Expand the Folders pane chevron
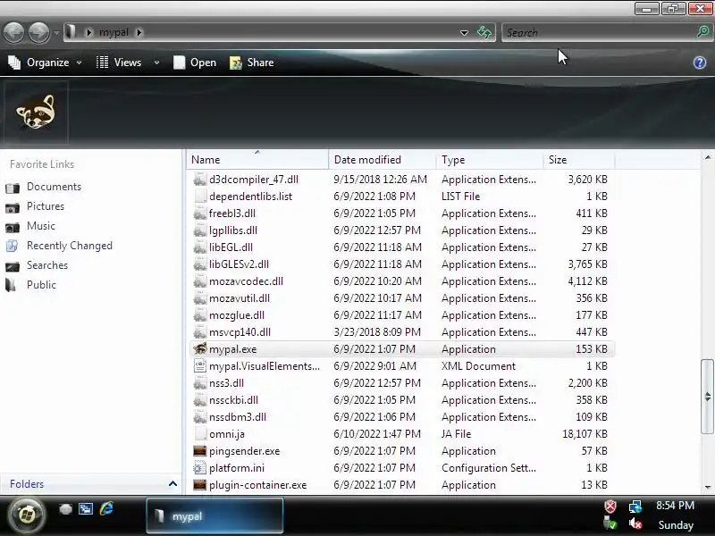715x536 pixels. pos(172,483)
